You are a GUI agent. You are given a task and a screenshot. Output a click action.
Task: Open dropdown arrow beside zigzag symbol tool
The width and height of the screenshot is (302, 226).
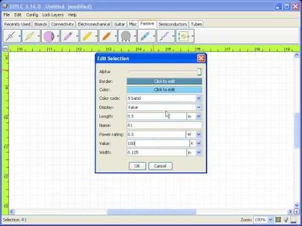tap(174, 36)
